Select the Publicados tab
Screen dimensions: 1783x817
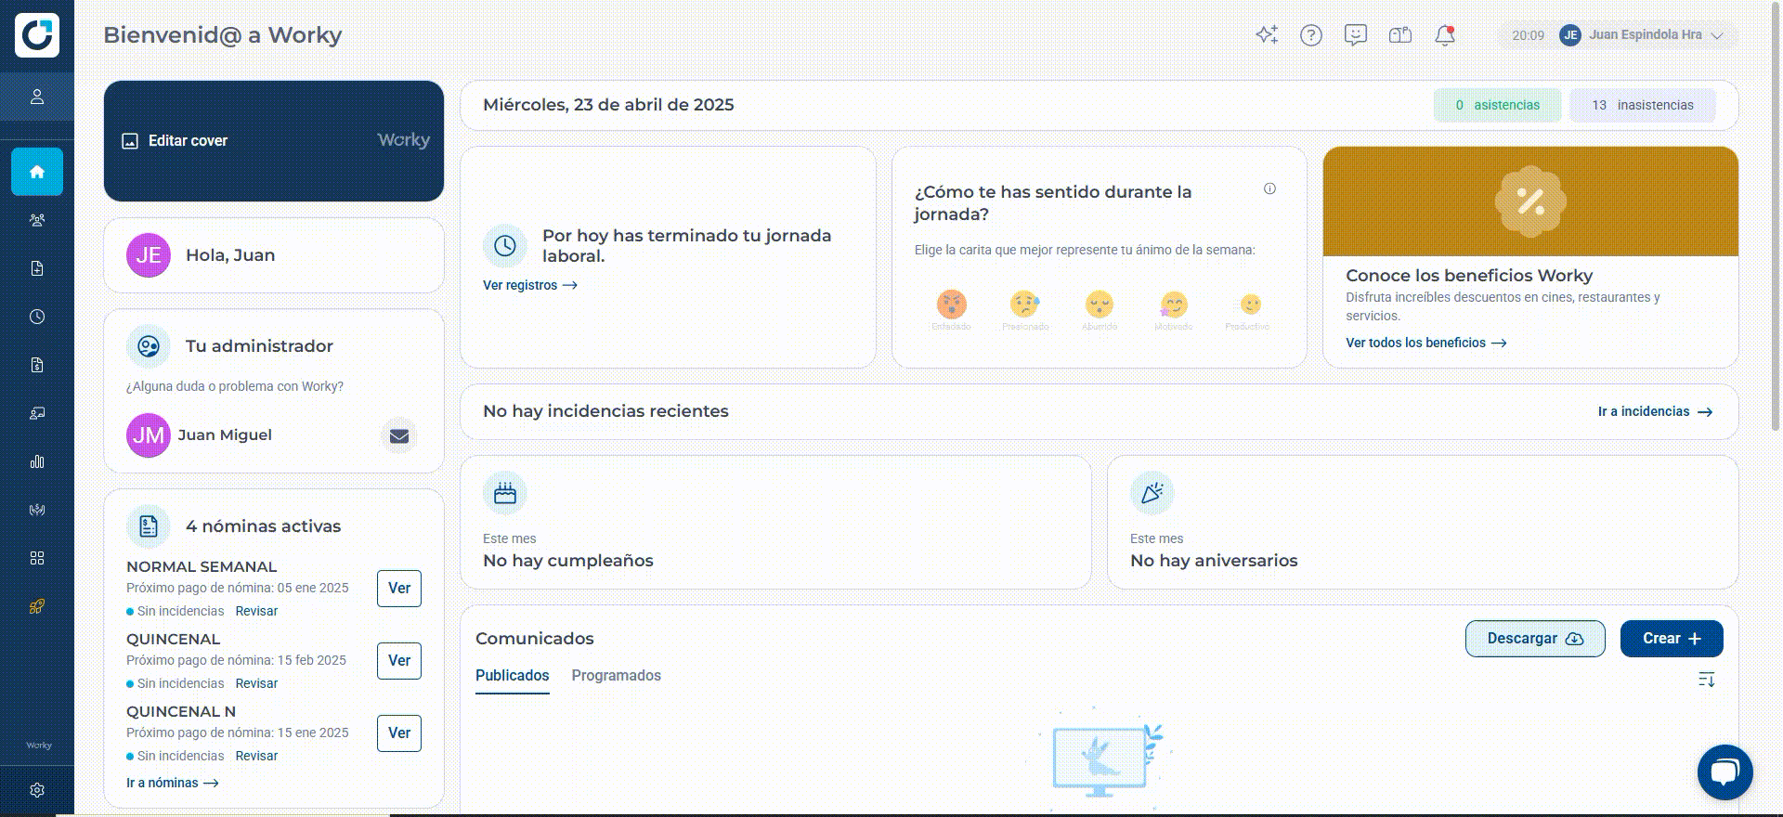(x=513, y=676)
